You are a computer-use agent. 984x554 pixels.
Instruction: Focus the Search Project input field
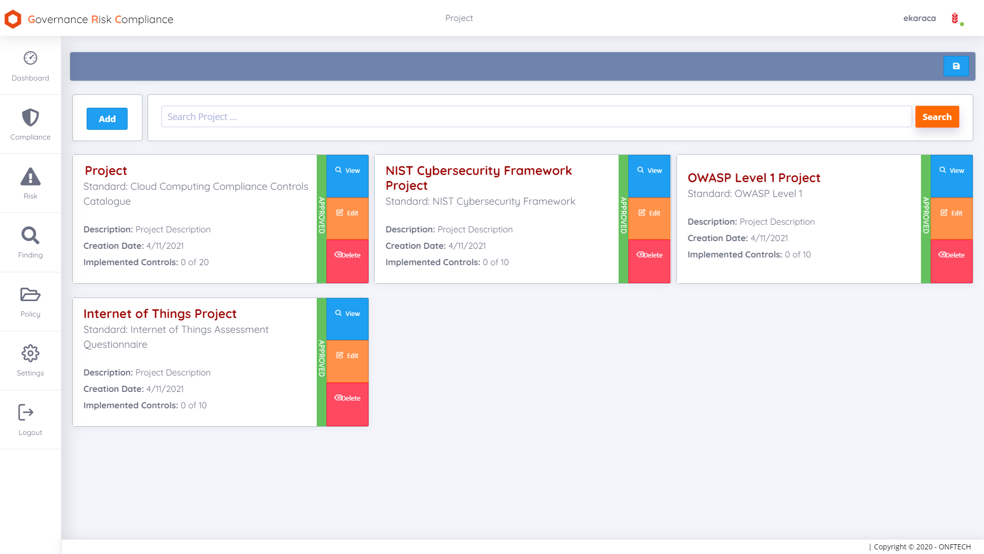tap(536, 117)
